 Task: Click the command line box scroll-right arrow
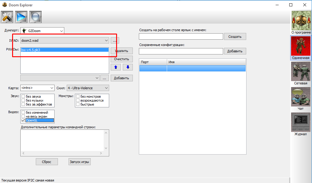click(101, 153)
